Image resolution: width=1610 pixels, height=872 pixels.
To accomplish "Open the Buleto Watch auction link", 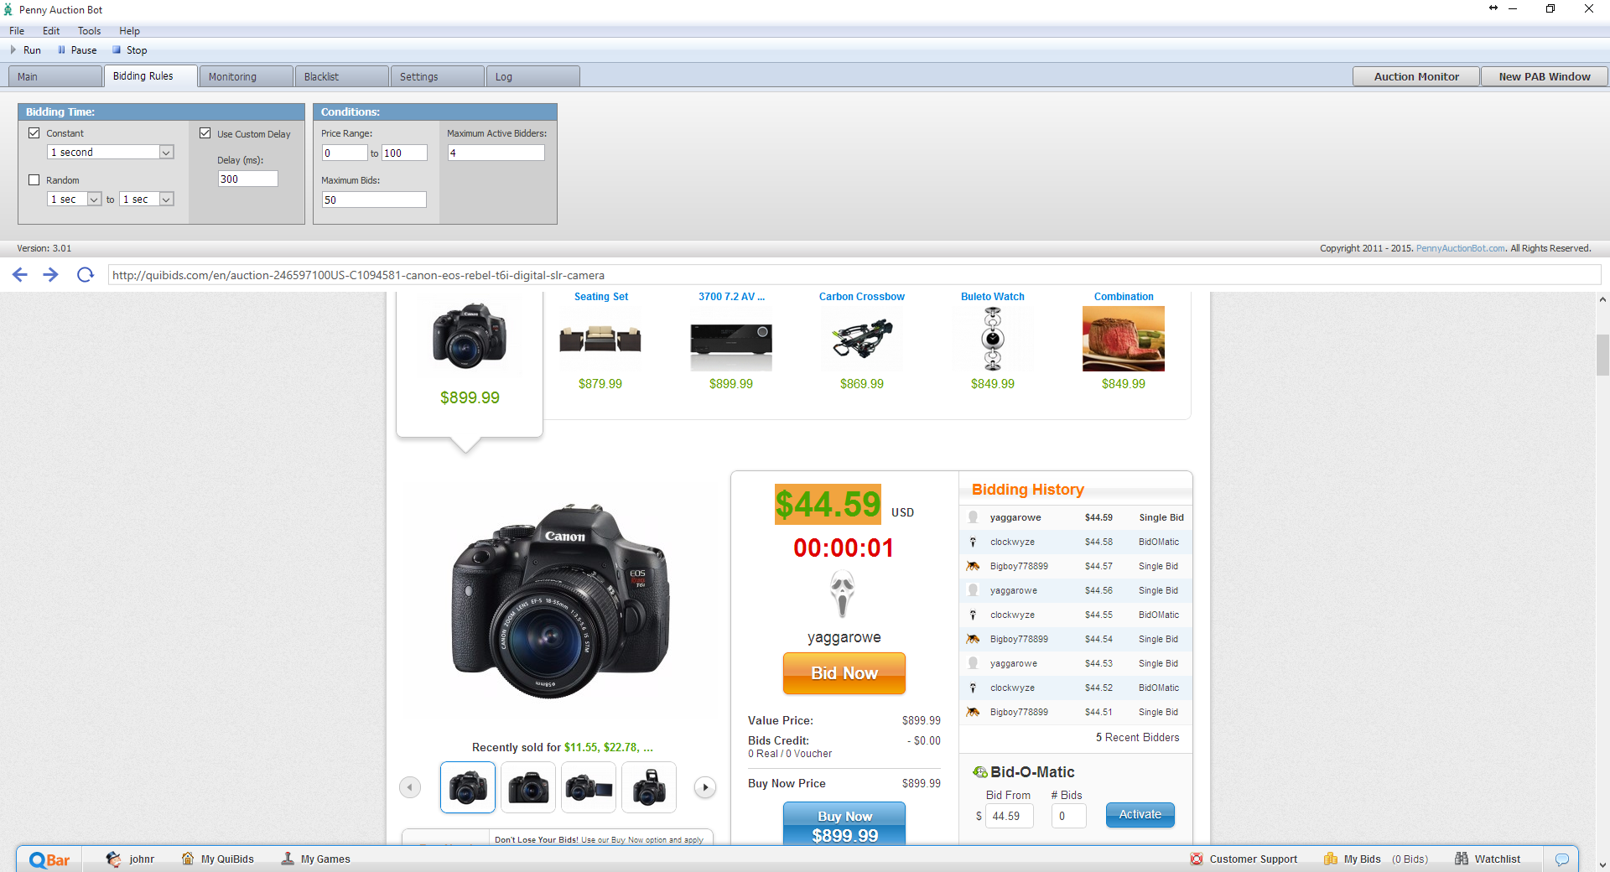I will coord(993,297).
